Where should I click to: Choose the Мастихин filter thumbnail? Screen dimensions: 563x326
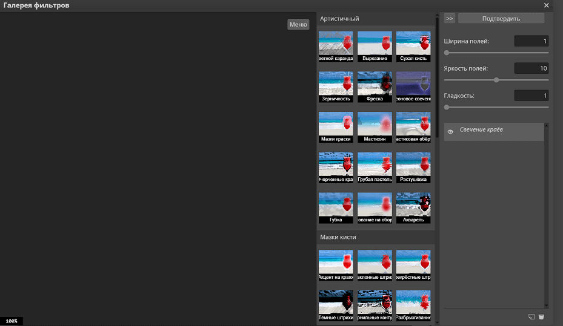pyautogui.click(x=375, y=127)
